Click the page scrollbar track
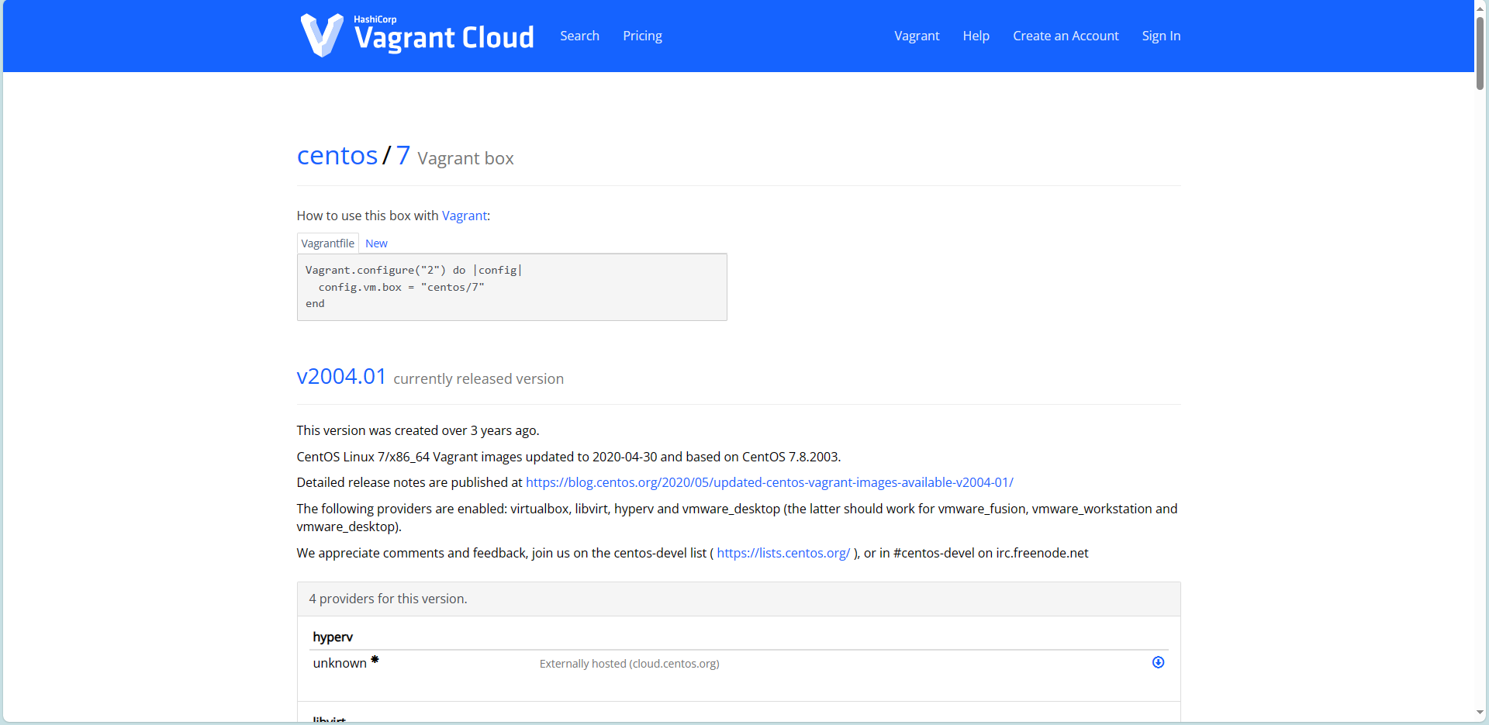This screenshot has width=1489, height=725. (x=1480, y=388)
